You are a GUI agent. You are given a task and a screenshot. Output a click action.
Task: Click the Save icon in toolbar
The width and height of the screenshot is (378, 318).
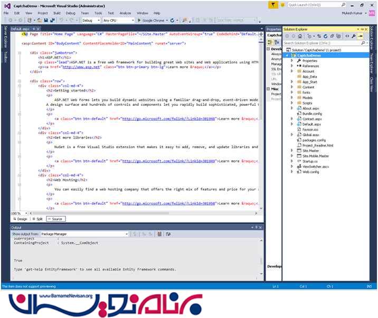pos(46,20)
